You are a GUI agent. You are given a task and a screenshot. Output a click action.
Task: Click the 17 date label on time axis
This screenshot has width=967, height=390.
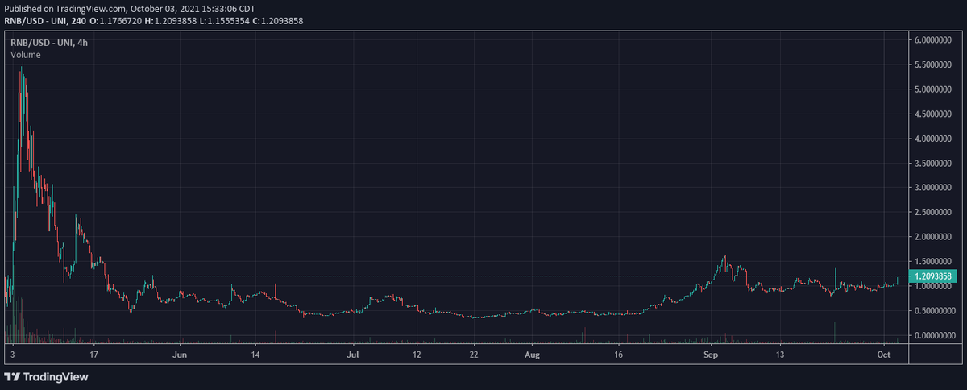point(93,354)
